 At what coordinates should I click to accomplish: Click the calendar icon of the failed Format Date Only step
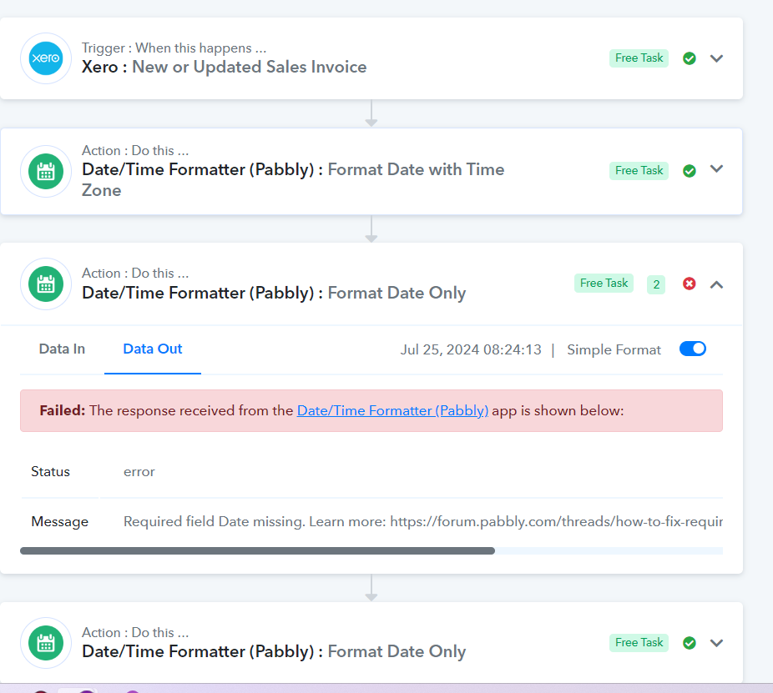46,284
